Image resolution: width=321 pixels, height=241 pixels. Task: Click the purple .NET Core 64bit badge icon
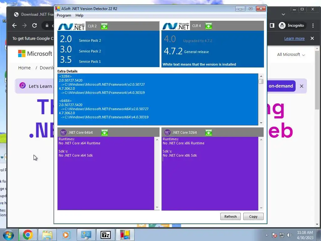point(63,132)
